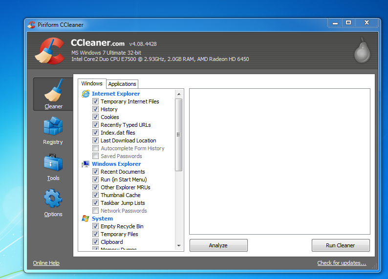388x279 pixels.
Task: Uncheck Other Explorer MRUs
Action: click(95, 187)
